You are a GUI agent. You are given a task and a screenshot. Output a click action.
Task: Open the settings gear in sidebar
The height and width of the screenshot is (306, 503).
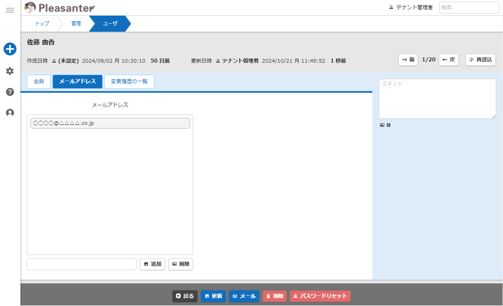point(10,71)
